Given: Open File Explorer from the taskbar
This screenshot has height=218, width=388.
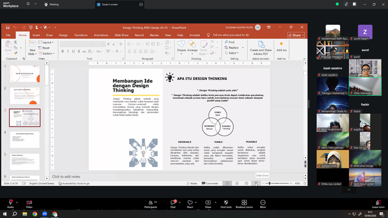Looking at the screenshot, I should (x=25, y=214).
